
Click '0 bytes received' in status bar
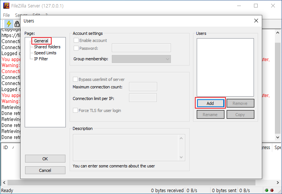[167, 190]
